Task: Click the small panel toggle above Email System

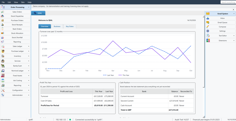Action: pyautogui.click(x=233, y=9)
